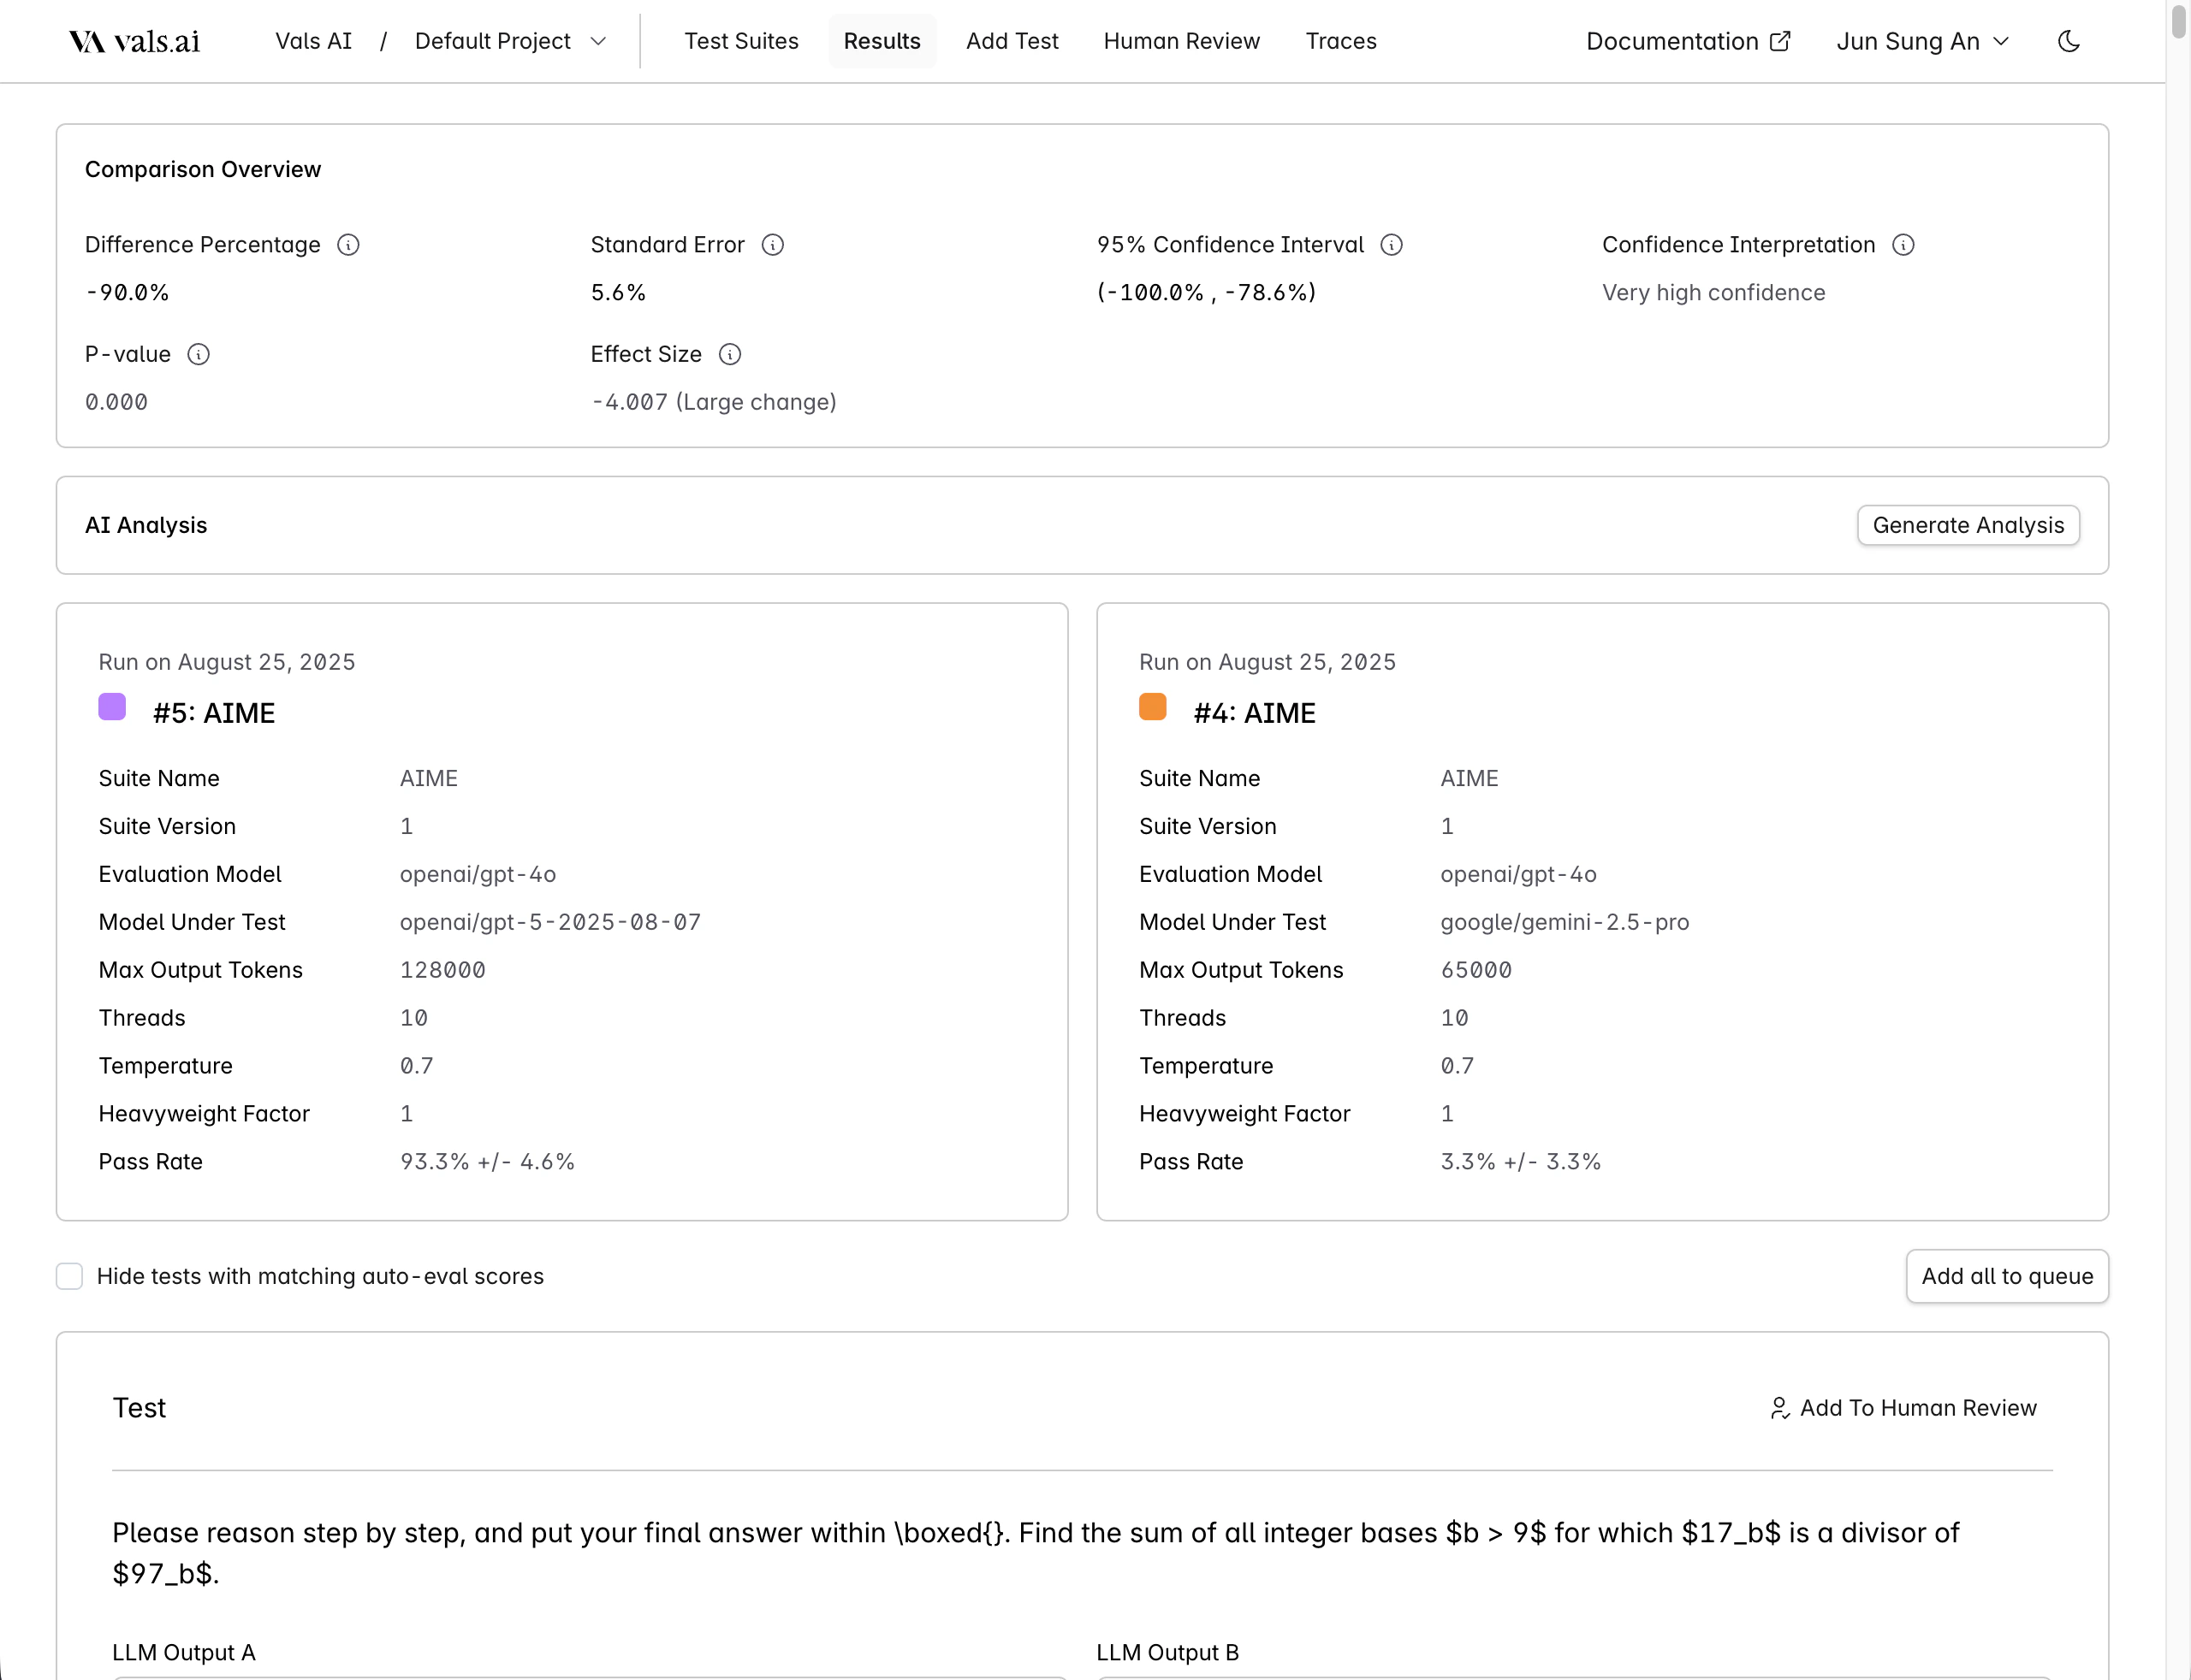The image size is (2191, 1680).
Task: Click the external link icon beside Documentation
Action: [x=1780, y=41]
